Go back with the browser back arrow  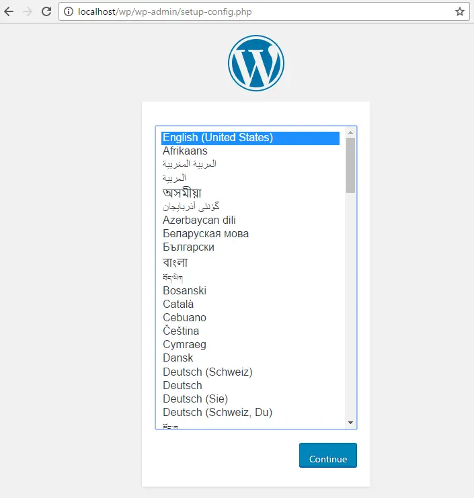[x=9, y=11]
